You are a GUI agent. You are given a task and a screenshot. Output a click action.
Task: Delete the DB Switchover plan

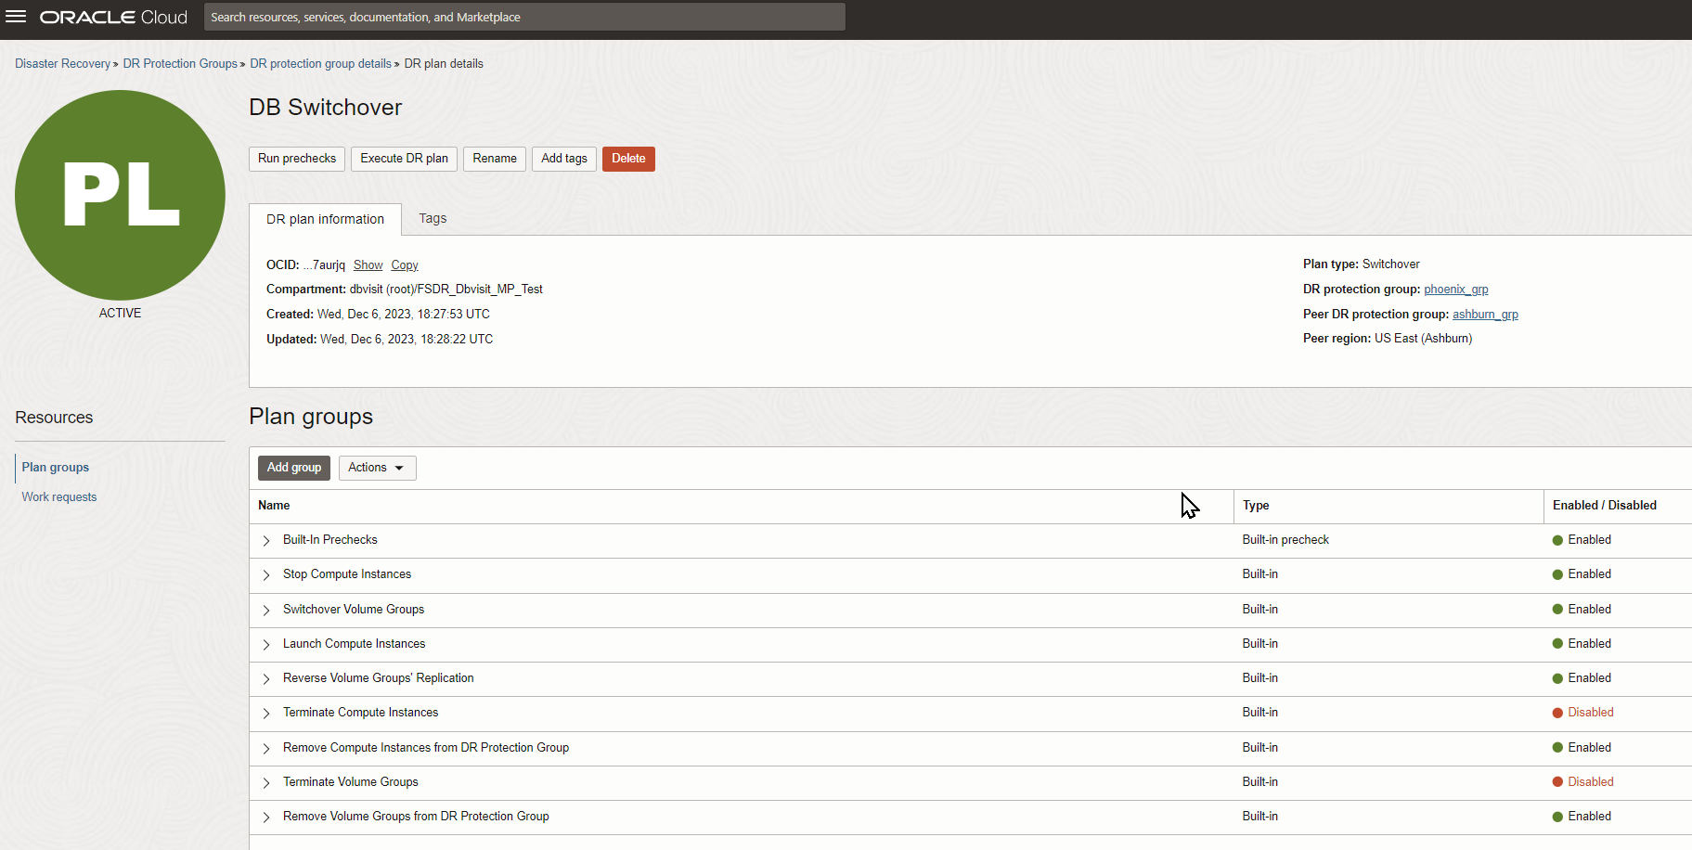pyautogui.click(x=628, y=159)
